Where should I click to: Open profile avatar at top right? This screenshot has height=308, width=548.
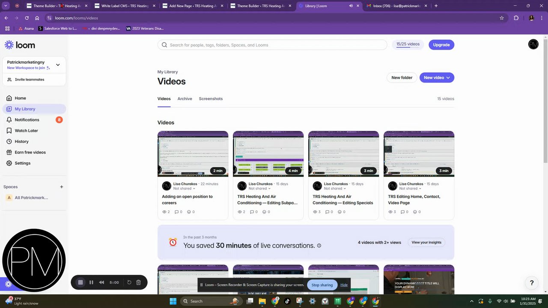tap(533, 44)
